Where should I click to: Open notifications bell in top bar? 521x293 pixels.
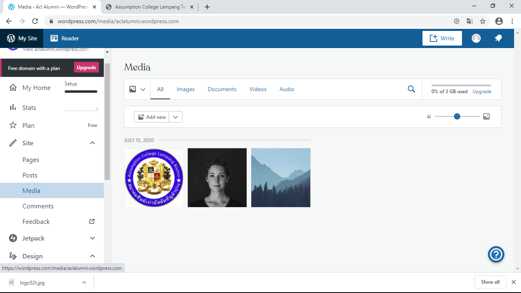pyautogui.click(x=498, y=38)
